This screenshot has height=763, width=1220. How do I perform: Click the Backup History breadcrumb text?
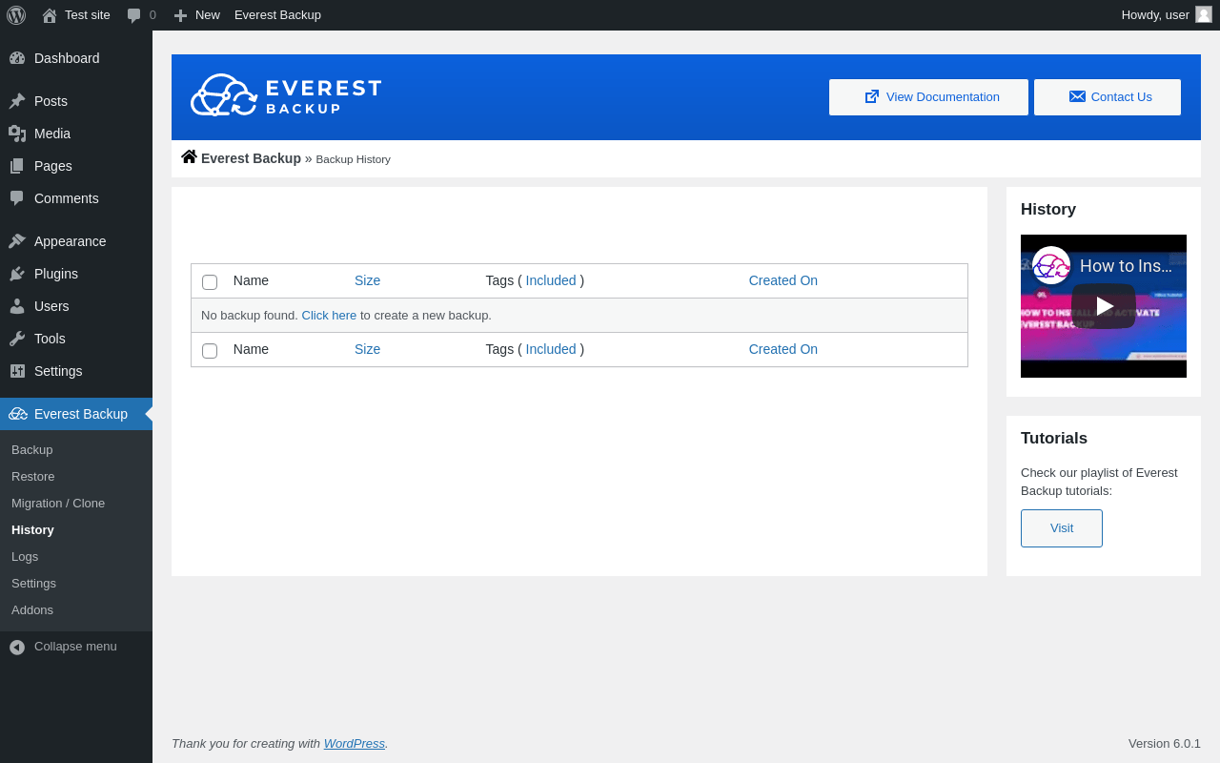pos(353,159)
